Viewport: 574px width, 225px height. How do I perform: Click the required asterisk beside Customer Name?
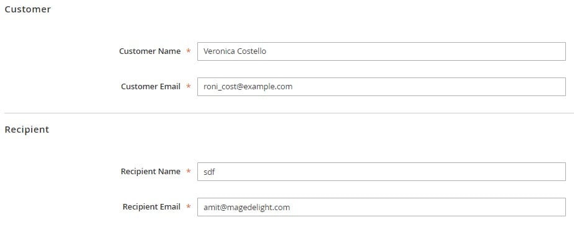click(189, 51)
